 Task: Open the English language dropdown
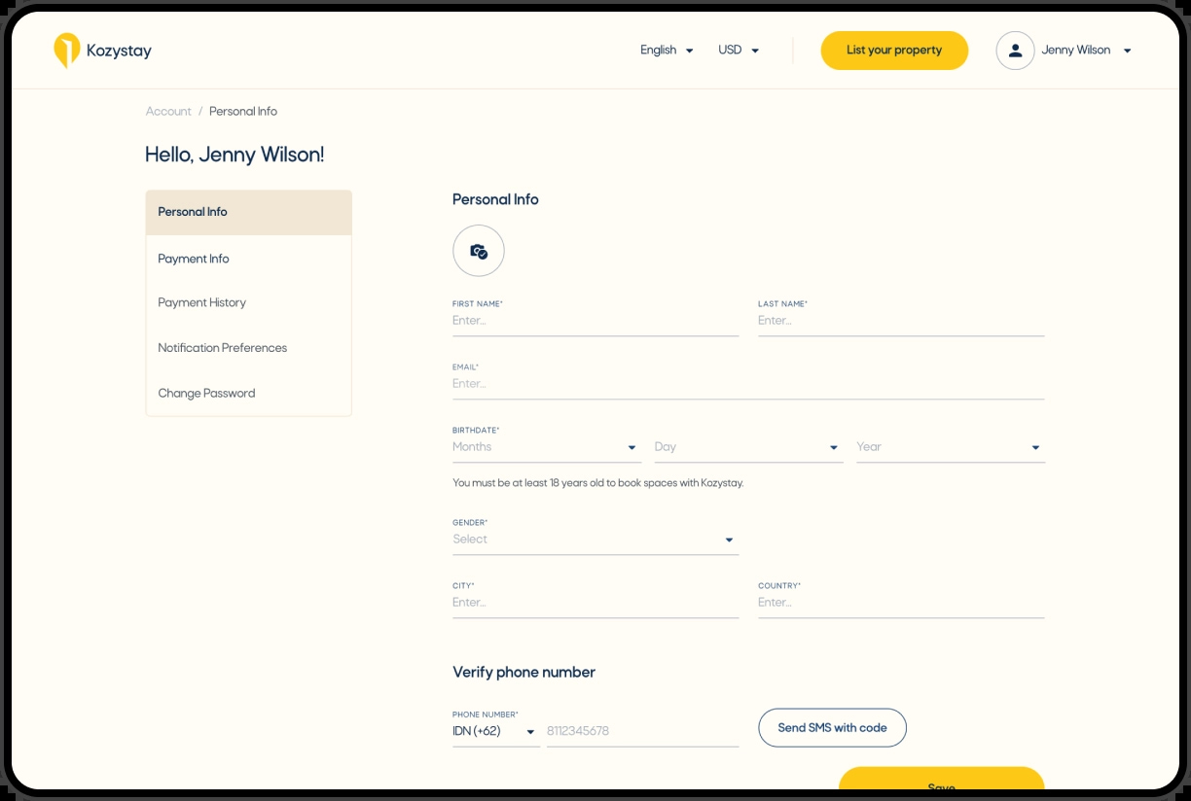[x=667, y=51]
